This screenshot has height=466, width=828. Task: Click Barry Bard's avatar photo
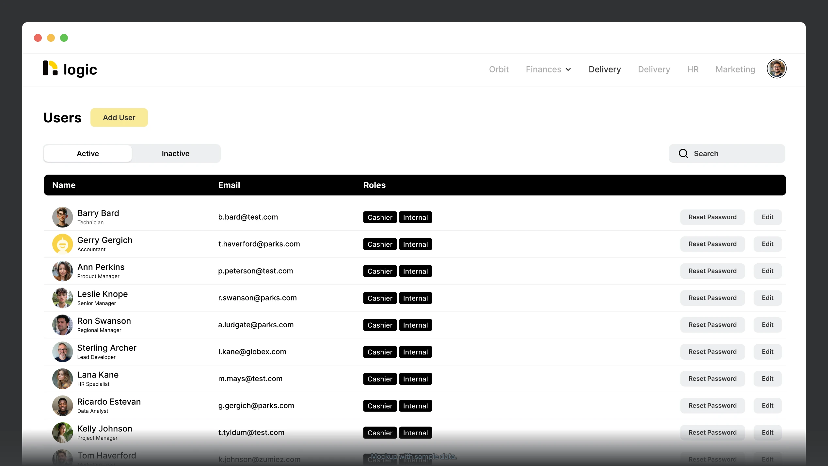coord(62,217)
